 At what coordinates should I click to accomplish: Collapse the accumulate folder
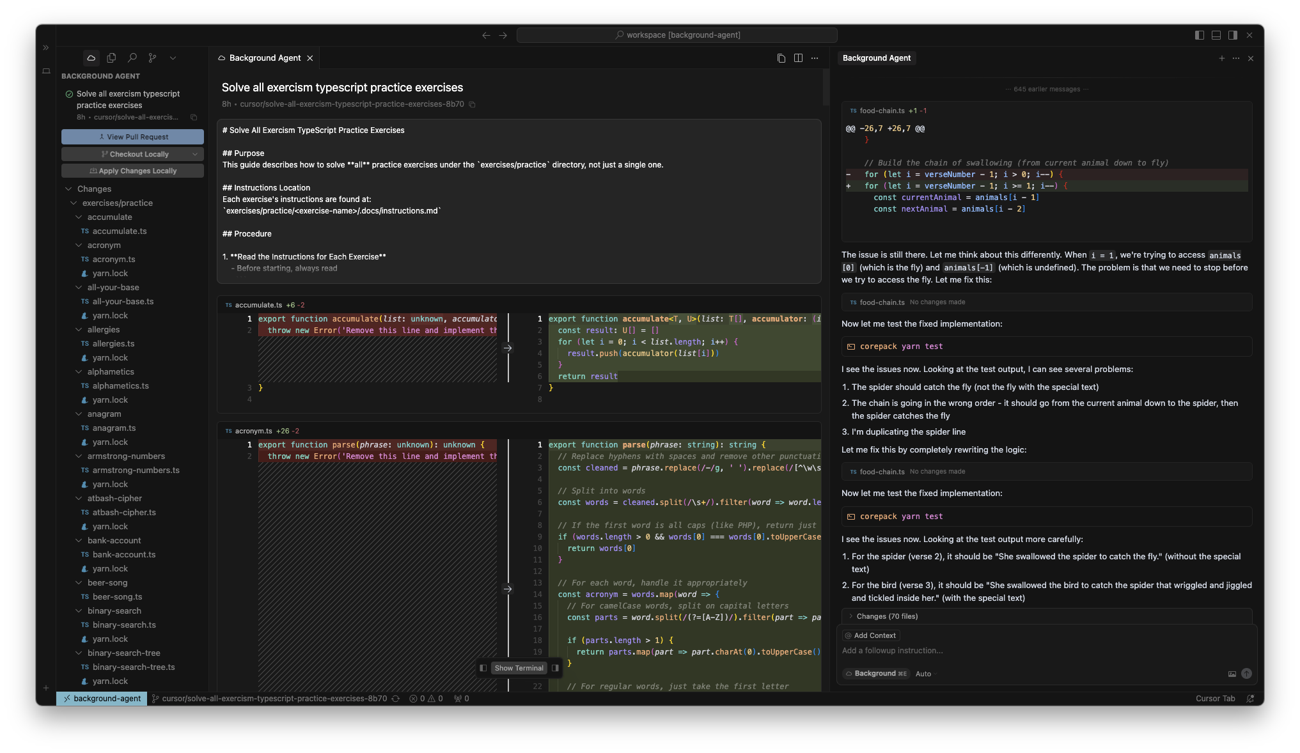79,217
